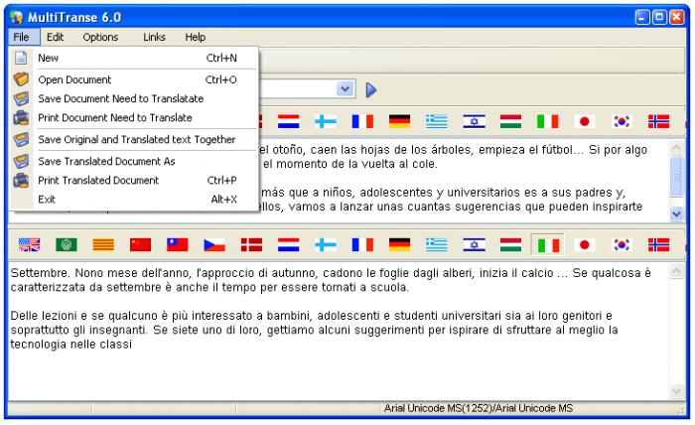Choose Danish flag as target language
Image resolution: width=695 pixels, height=425 pixels.
[x=251, y=244]
